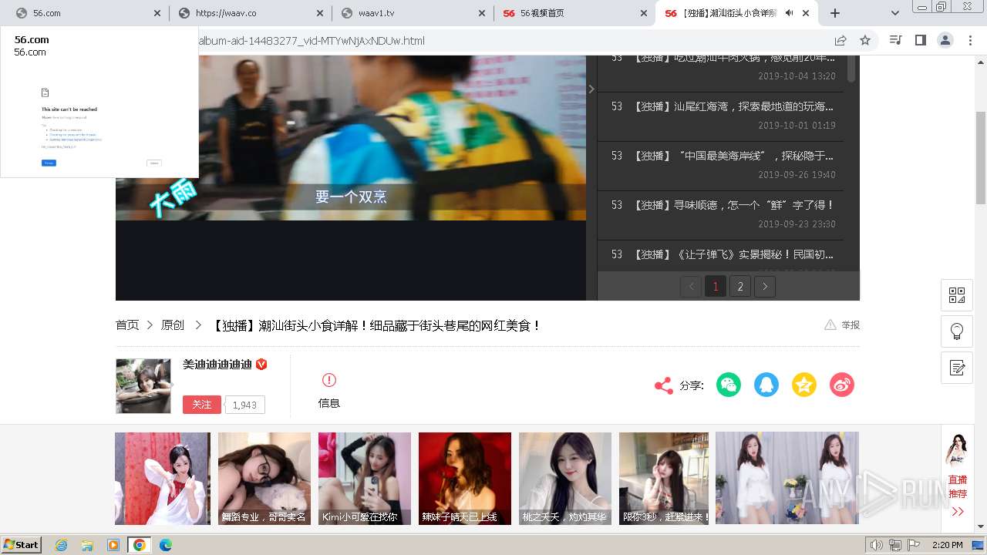The image size is (987, 555).
Task: Open Chrome from the taskbar
Action: tap(139, 545)
